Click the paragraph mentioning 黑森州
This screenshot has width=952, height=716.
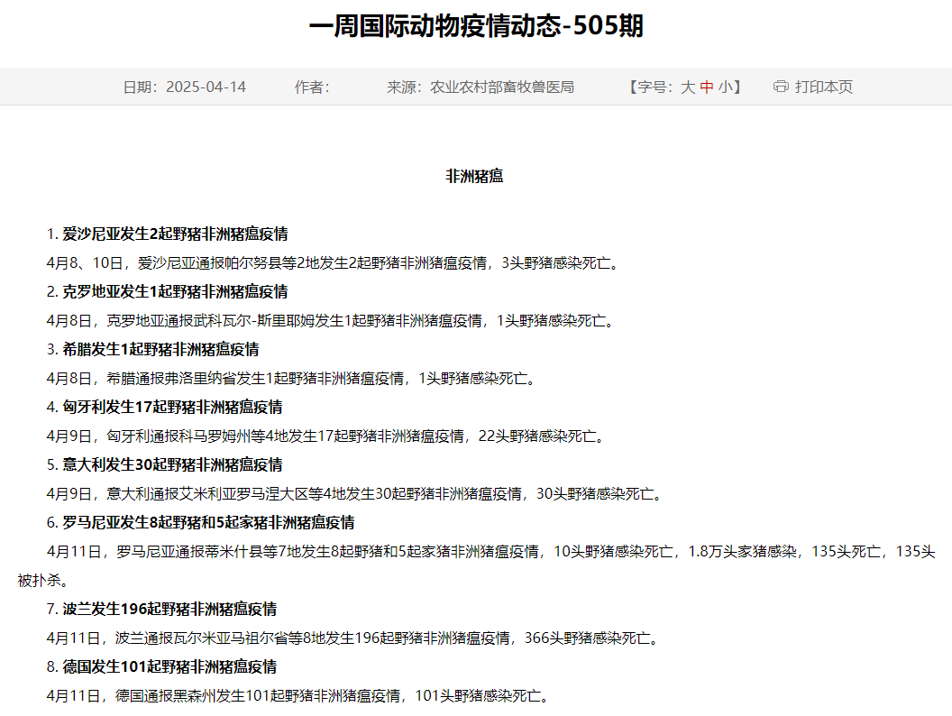pos(298,696)
